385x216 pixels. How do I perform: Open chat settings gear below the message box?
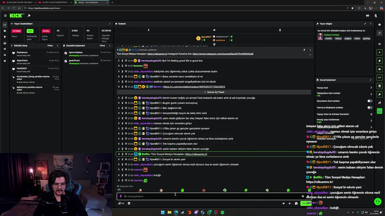(x=290, y=203)
